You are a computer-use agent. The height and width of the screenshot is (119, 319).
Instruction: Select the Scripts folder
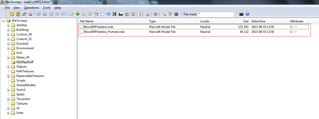(21, 81)
